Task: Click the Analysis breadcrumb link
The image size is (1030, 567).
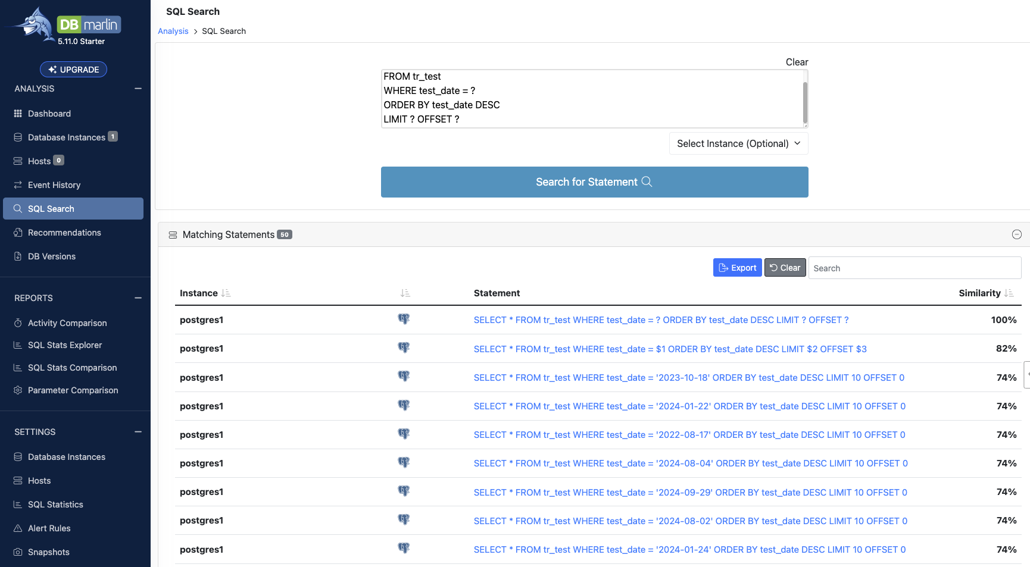Action: point(173,31)
